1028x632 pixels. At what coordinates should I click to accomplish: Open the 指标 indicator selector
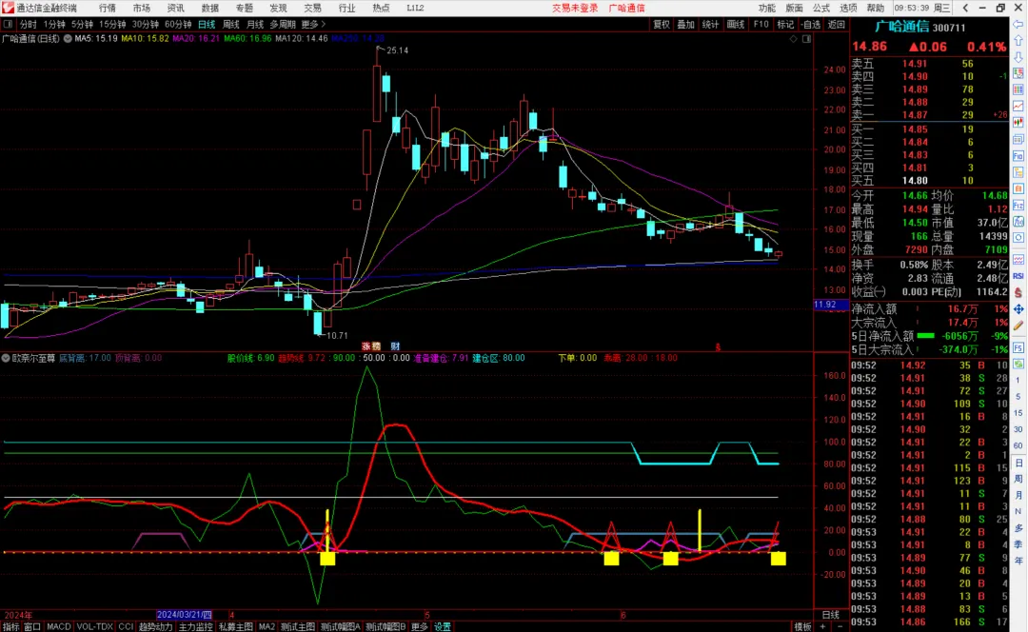pyautogui.click(x=11, y=626)
